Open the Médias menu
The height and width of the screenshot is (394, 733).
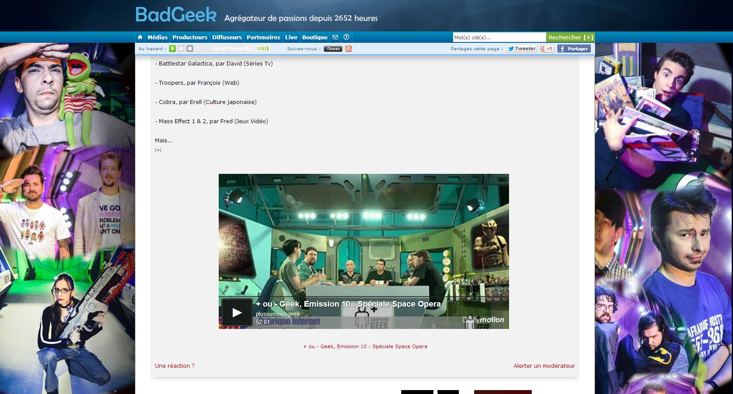(157, 38)
